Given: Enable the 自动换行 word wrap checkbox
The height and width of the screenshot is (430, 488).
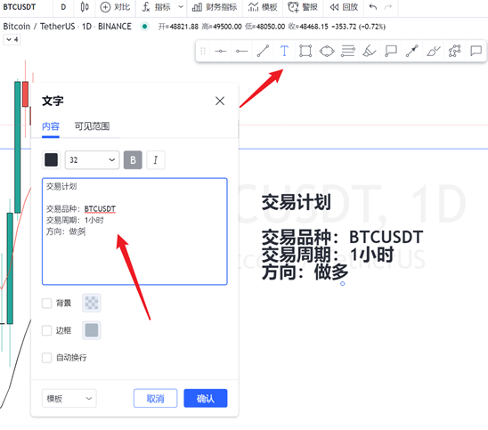Looking at the screenshot, I should tap(46, 358).
